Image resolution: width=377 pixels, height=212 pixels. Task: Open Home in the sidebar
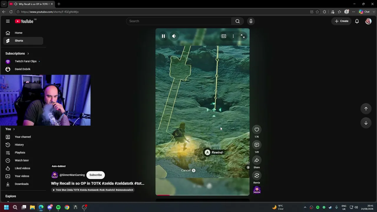(23, 33)
